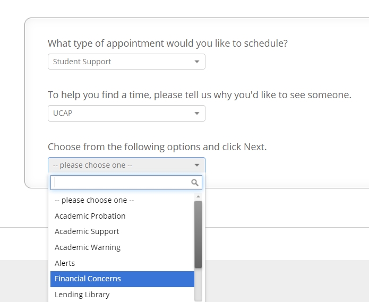Viewport: 369px width, 302px height.
Task: Click the scroll up arrow in options list
Action: (198, 197)
